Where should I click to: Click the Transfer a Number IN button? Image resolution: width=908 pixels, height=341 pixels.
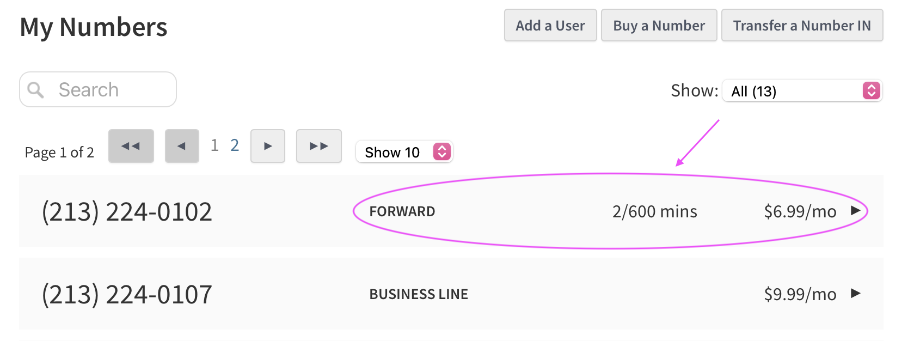click(x=802, y=25)
